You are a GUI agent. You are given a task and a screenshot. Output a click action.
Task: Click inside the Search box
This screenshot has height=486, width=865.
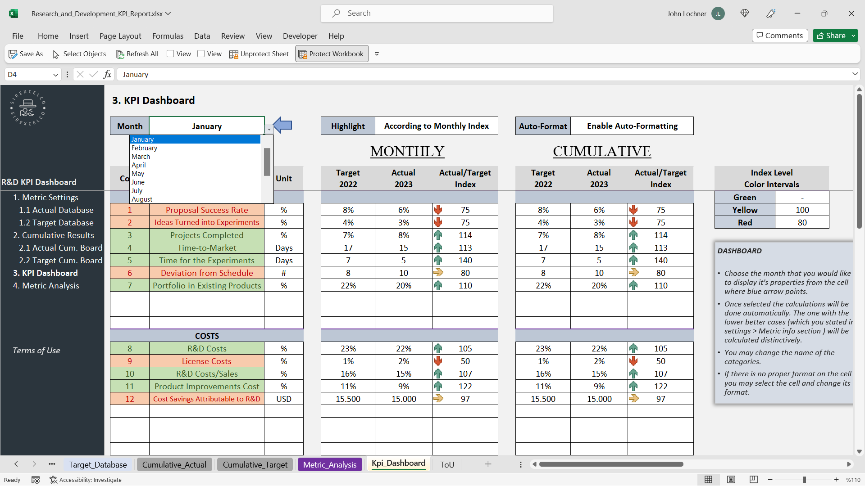[x=437, y=13]
